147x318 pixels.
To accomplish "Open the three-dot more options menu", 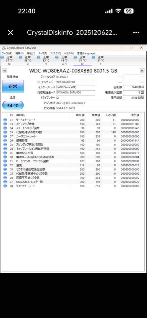I will click(x=136, y=33).
